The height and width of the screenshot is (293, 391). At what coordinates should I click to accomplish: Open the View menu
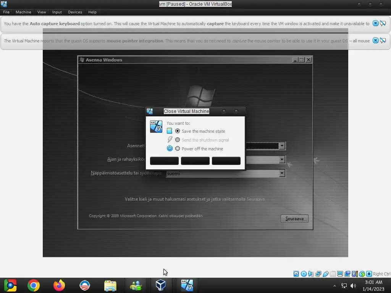(x=42, y=12)
